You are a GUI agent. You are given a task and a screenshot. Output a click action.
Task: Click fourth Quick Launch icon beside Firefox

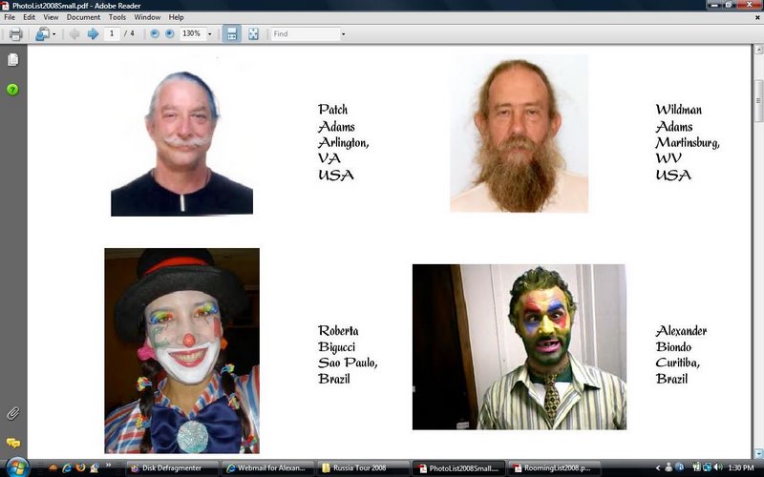pos(94,468)
